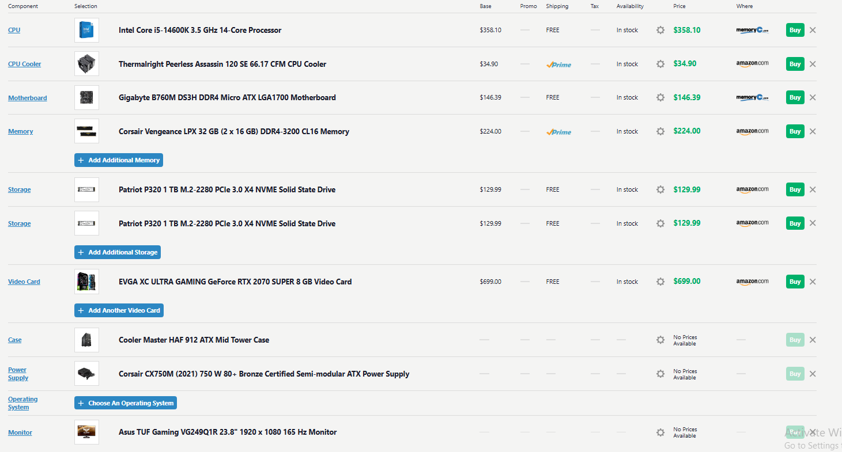Click Add Another Video Card button
The image size is (842, 452).
[119, 310]
